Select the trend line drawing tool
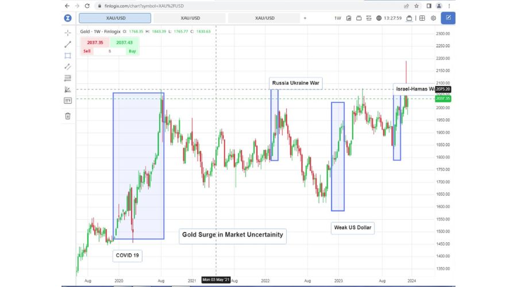The image size is (517, 287). [67, 44]
